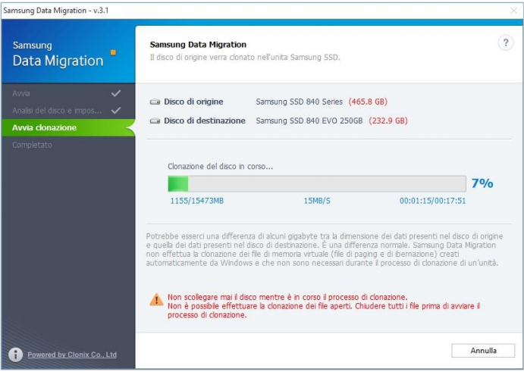Click the checkmark next to Analisi del disco
The height and width of the screenshot is (372, 524).
(116, 111)
